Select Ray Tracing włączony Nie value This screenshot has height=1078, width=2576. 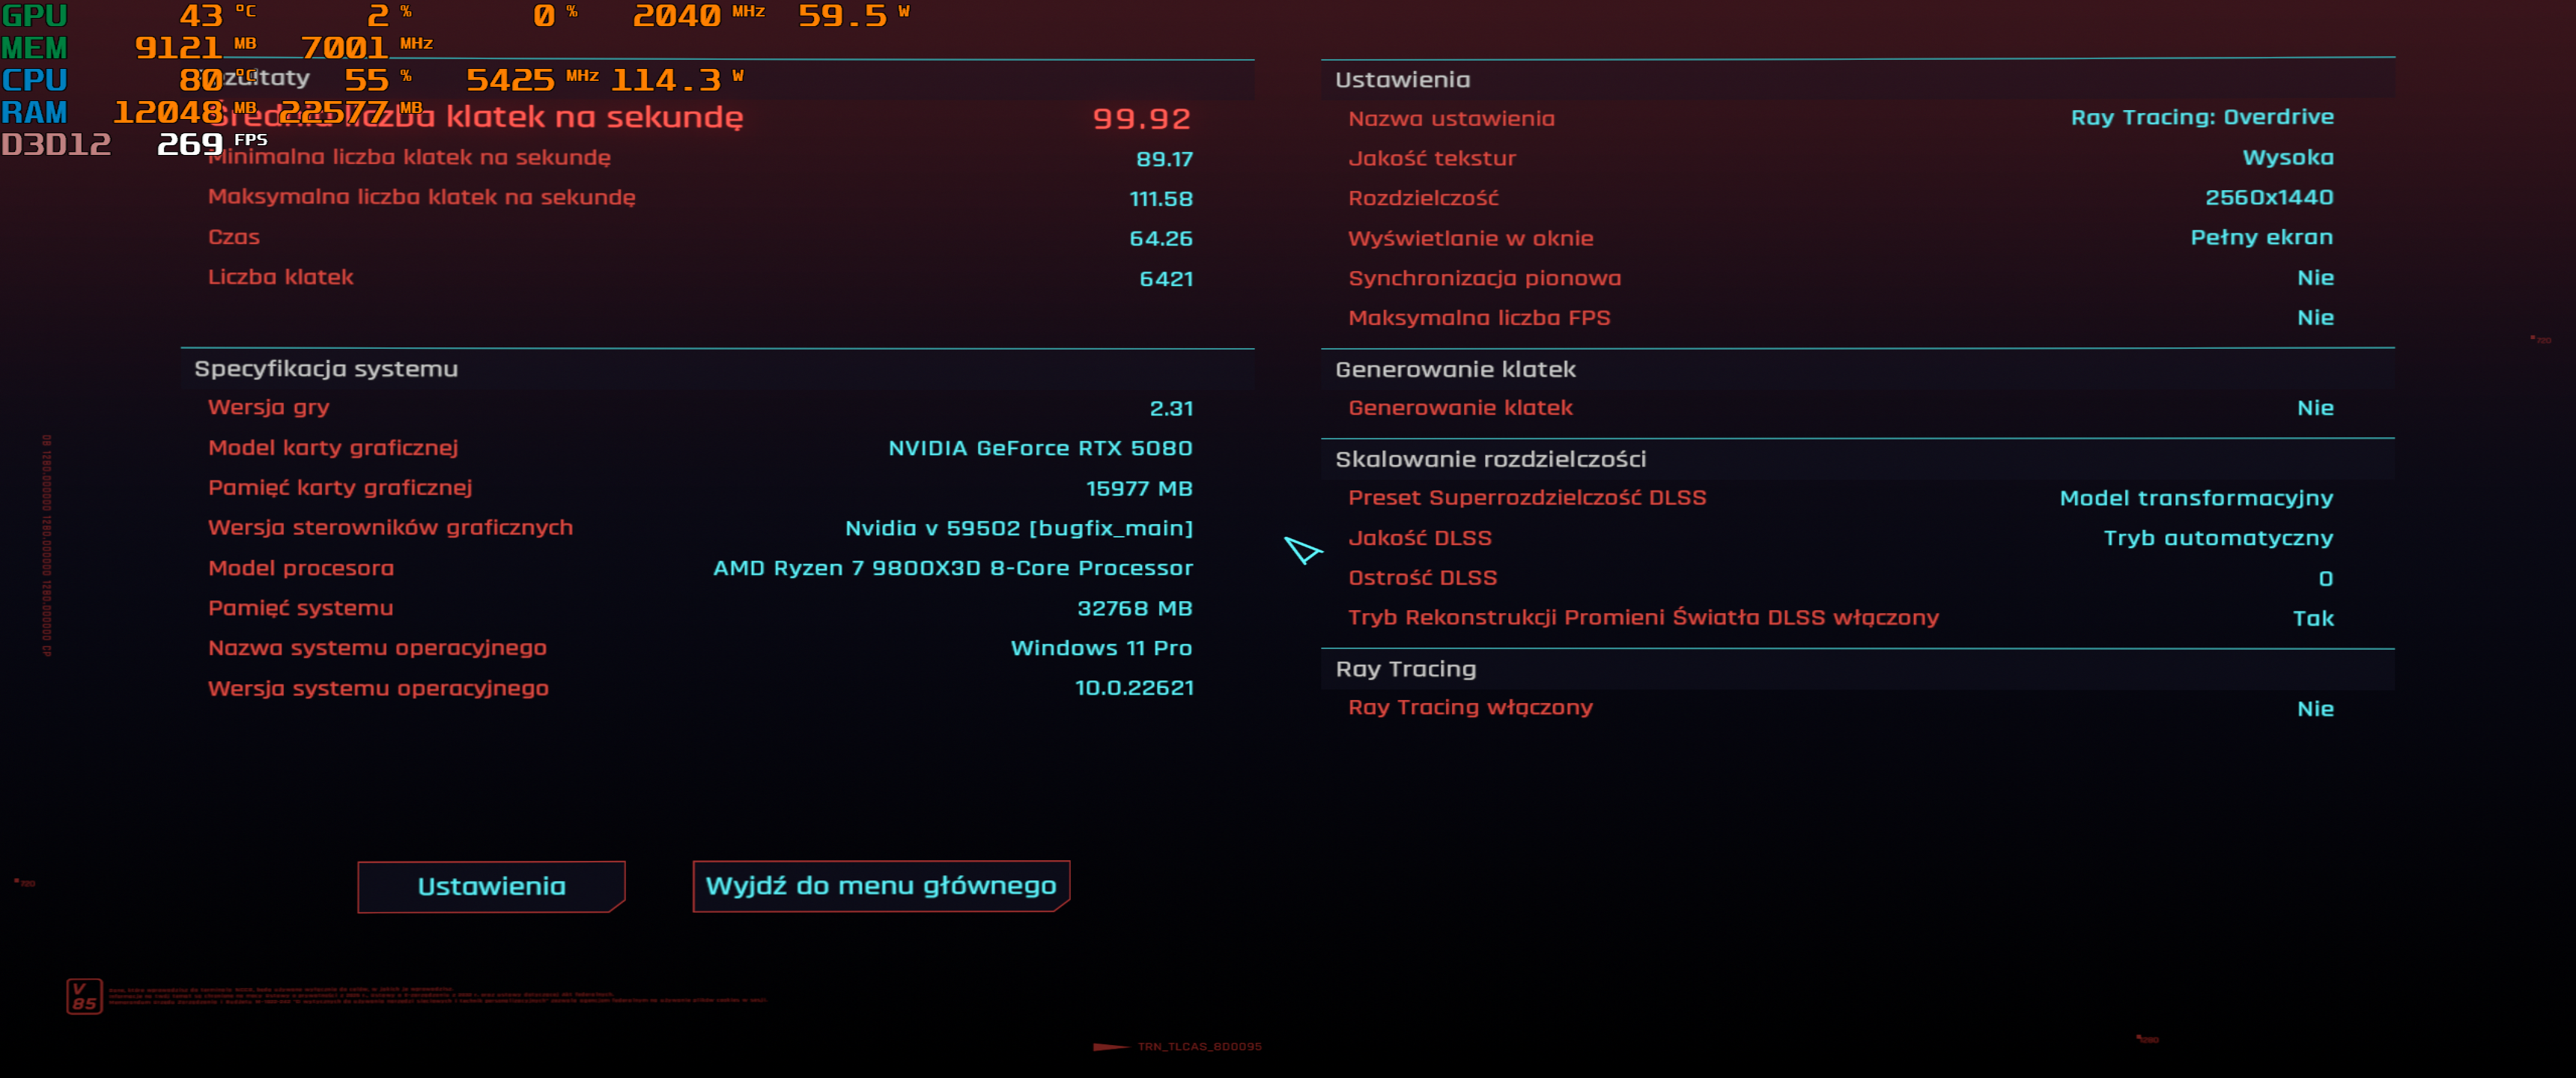tap(2314, 709)
